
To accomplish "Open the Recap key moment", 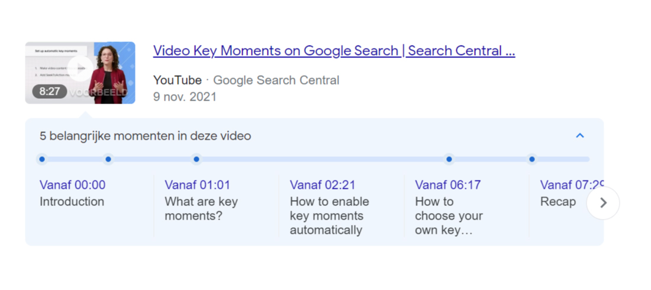I will tap(558, 202).
